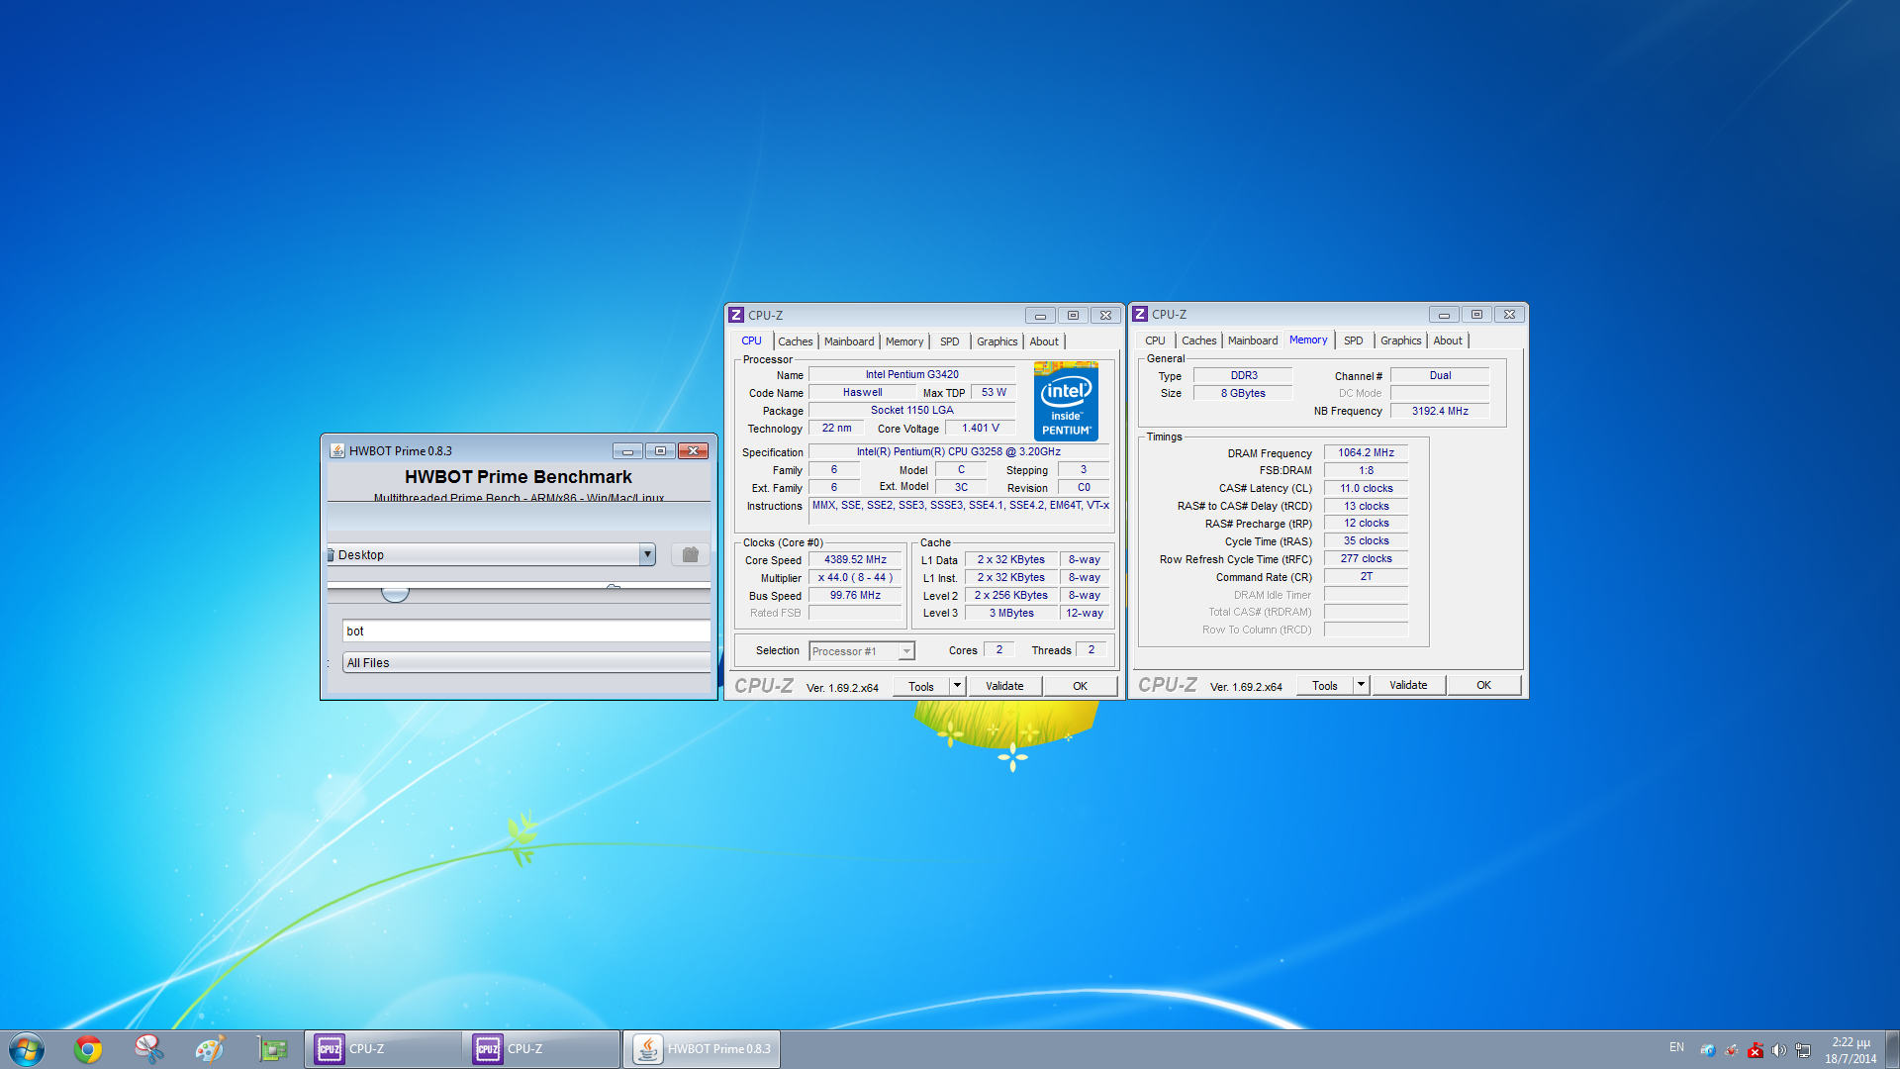Click the memory Size value 8 GBytes

pos(1243,393)
